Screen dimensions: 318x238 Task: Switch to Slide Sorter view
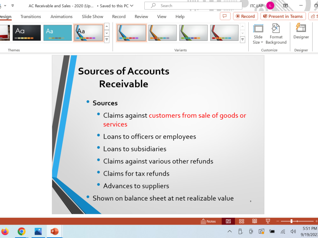click(x=242, y=221)
